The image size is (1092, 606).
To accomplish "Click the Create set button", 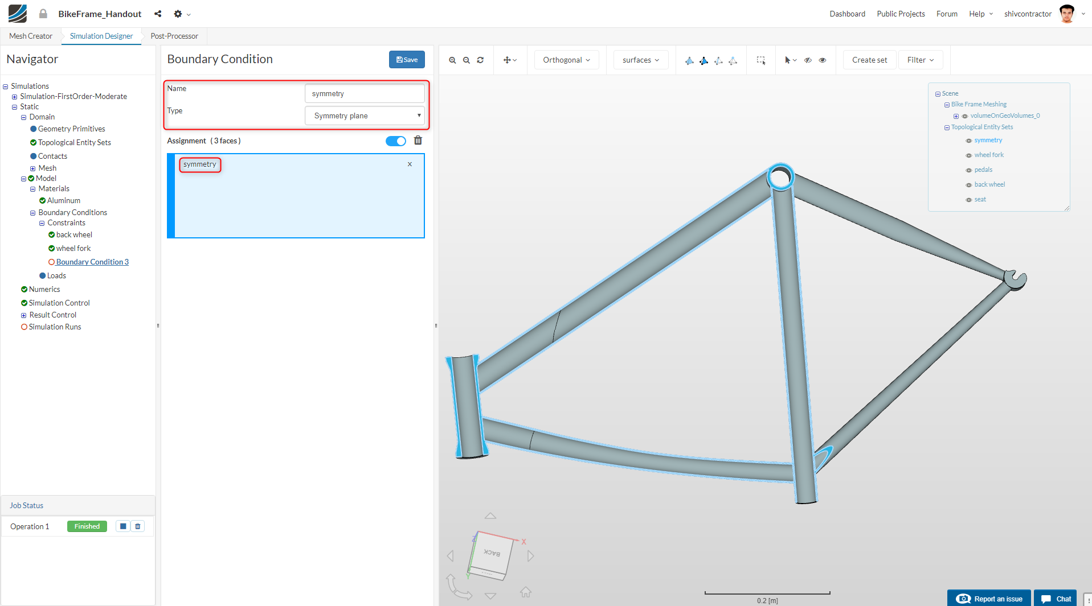I will tap(869, 60).
